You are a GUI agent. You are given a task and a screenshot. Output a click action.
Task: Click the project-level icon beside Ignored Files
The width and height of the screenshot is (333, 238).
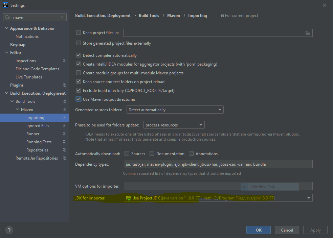coord(64,125)
